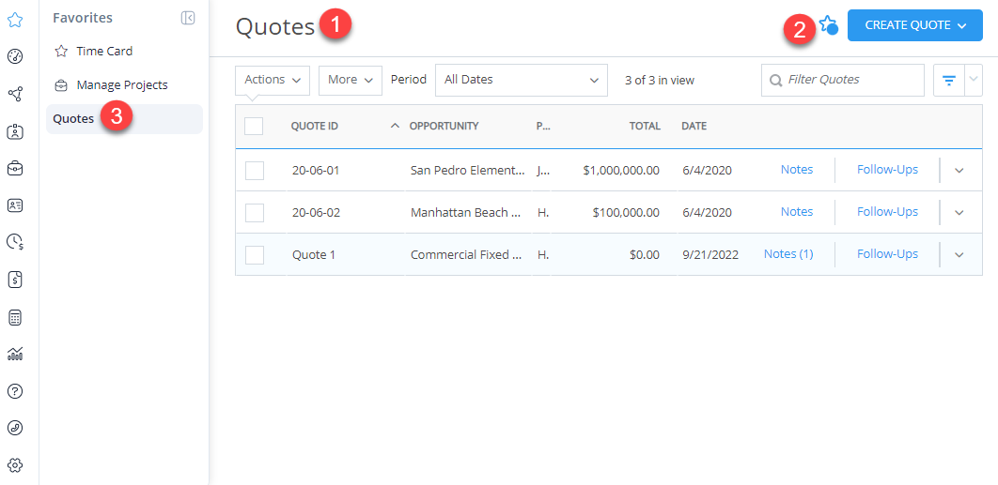Click the $1,000,000.00 total cell
The image size is (998, 485).
[x=621, y=171]
